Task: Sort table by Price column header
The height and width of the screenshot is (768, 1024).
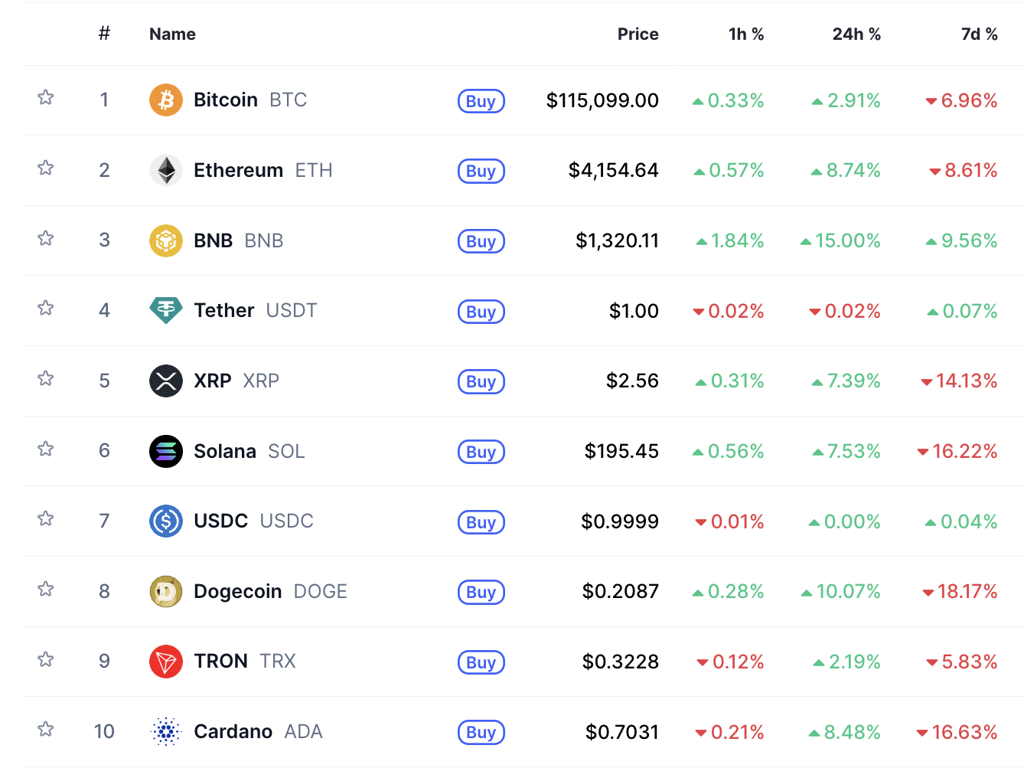Action: pyautogui.click(x=638, y=34)
